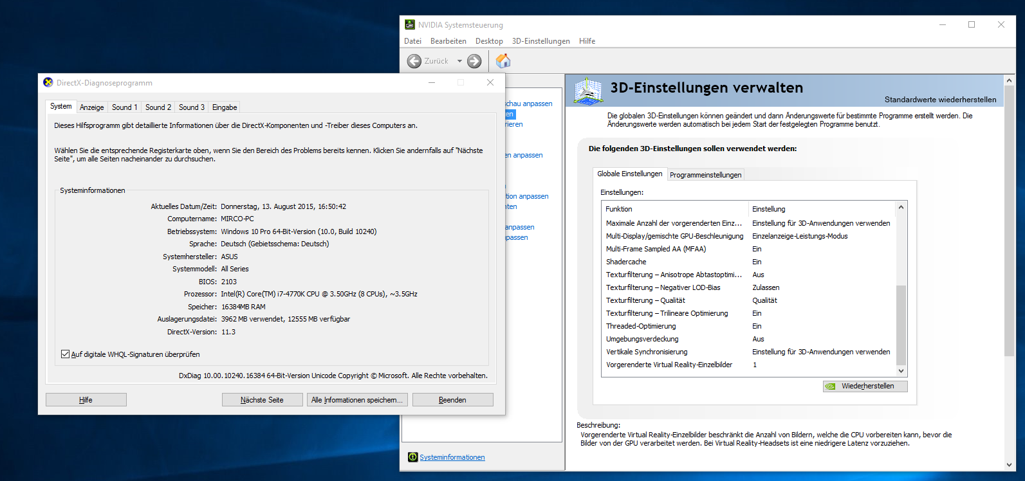Click Standardwerte wiederherstellen link
The height and width of the screenshot is (481, 1025).
[940, 100]
